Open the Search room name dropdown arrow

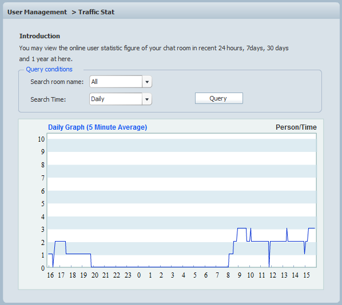147,82
